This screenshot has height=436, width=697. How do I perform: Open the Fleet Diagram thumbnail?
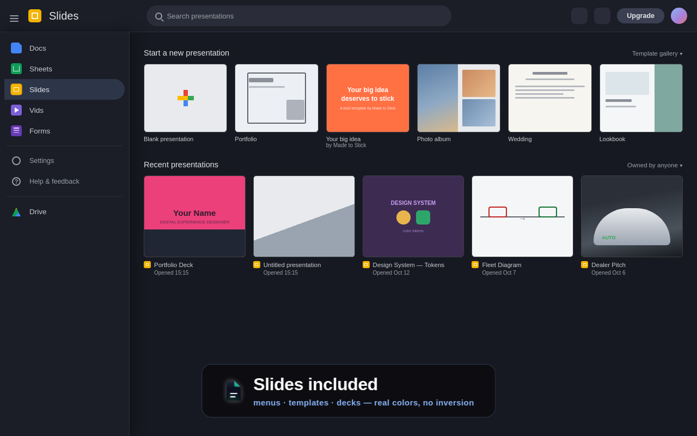point(522,216)
